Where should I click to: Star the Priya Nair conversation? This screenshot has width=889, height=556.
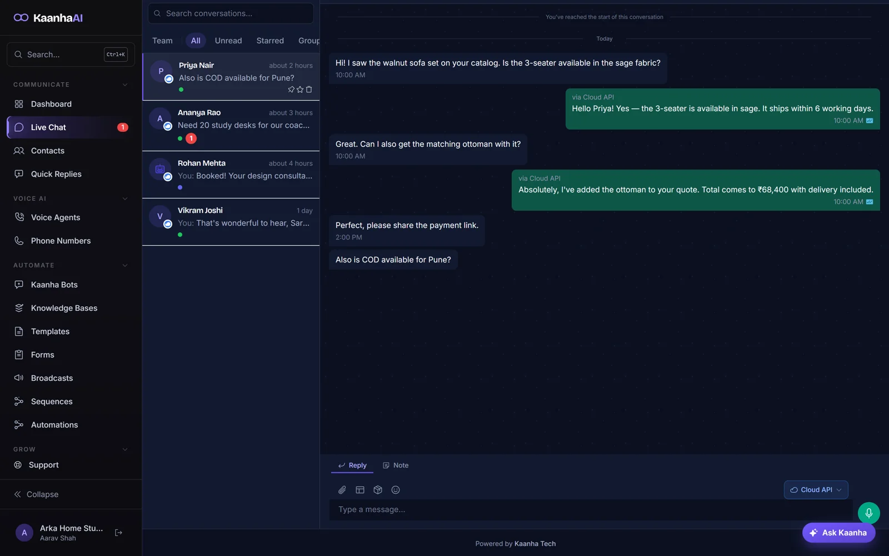click(300, 90)
